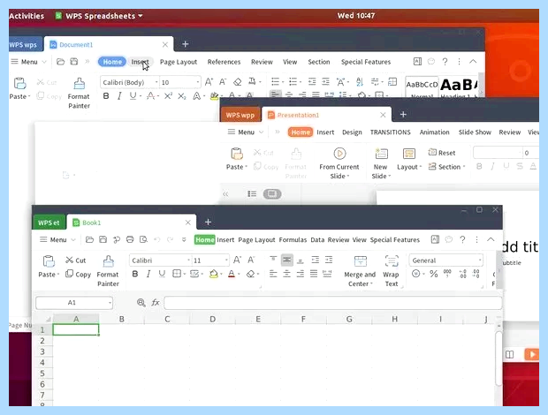Open the WPS Spreadsheets application menu in top bar
The height and width of the screenshot is (415, 548).
(99, 16)
